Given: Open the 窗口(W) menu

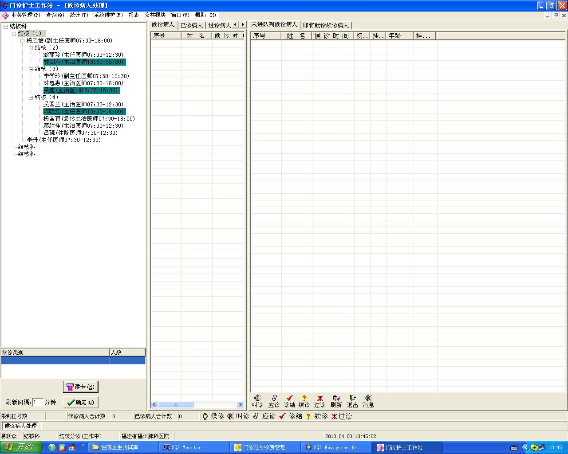Looking at the screenshot, I should click(x=180, y=15).
